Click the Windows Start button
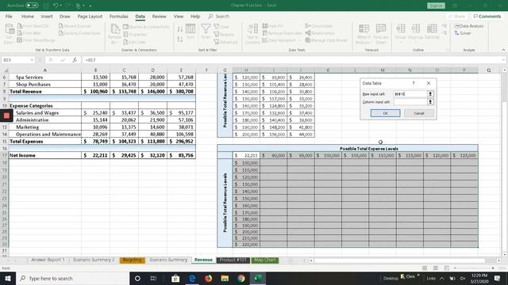 8,278
